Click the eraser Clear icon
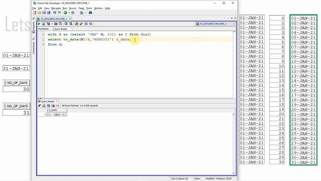321x181 pixels. point(81,24)
